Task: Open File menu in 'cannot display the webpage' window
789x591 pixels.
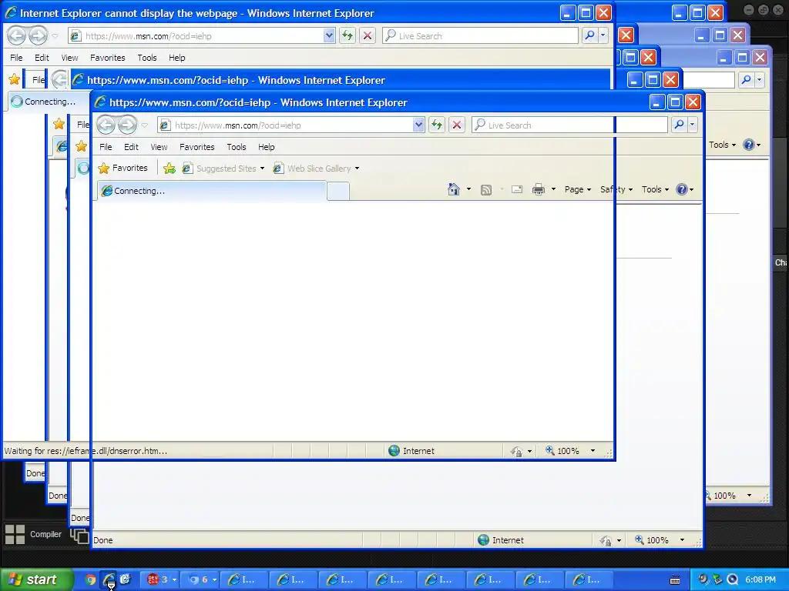Action: point(16,58)
